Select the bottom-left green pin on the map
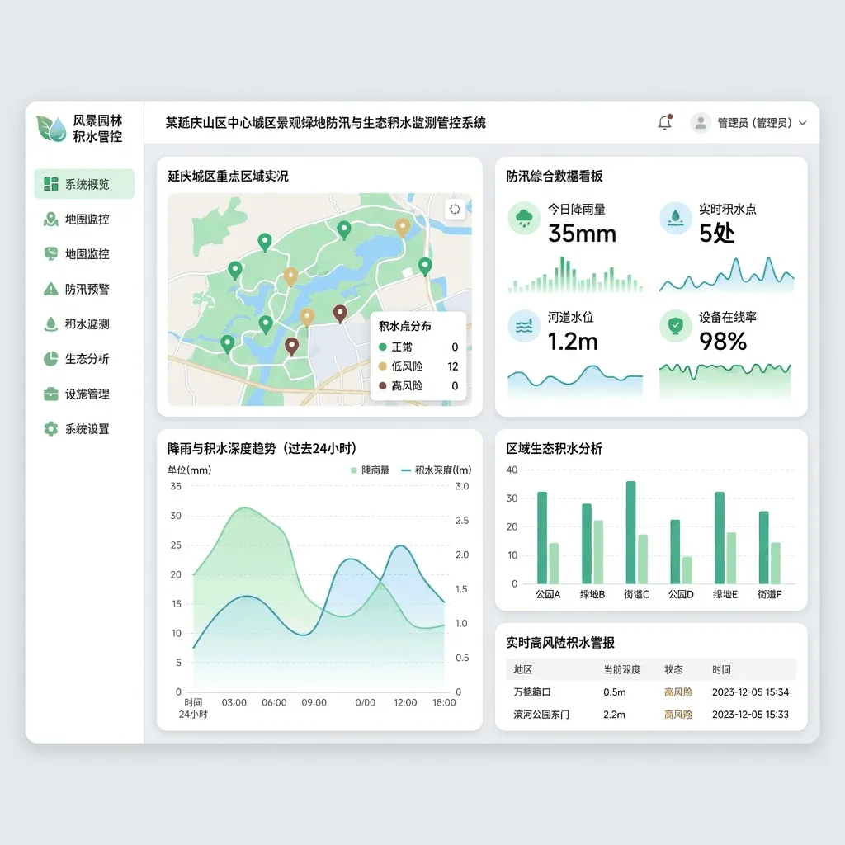Image resolution: width=845 pixels, height=845 pixels. point(228,344)
